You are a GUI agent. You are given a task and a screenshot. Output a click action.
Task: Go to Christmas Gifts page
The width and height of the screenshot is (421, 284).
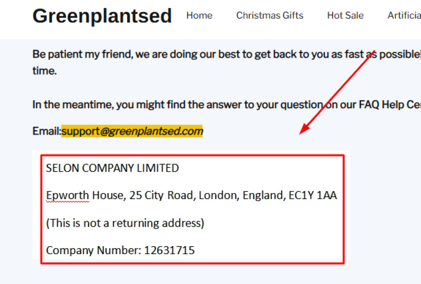click(x=269, y=15)
